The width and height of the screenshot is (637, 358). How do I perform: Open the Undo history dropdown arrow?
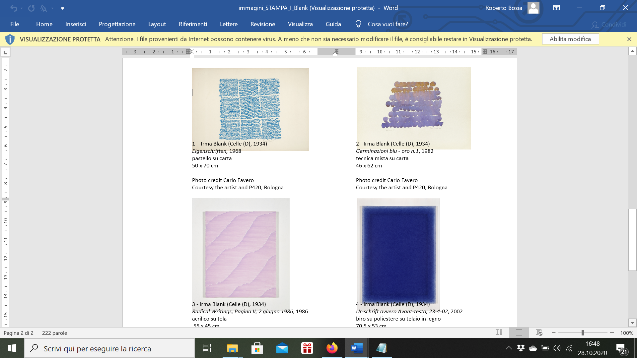[22, 8]
